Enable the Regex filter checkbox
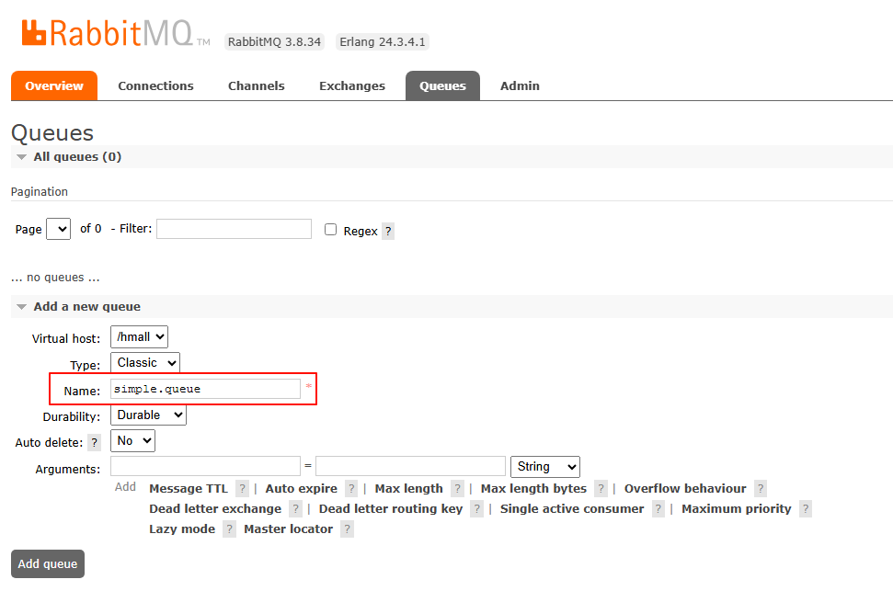Image resolution: width=893 pixels, height=591 pixels. pos(330,230)
